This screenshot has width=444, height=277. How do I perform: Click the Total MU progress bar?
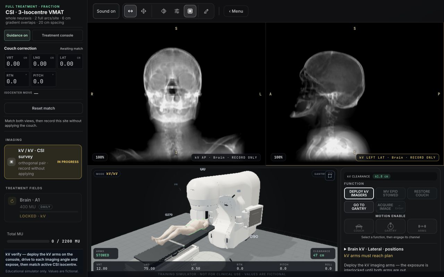[x=28, y=241]
